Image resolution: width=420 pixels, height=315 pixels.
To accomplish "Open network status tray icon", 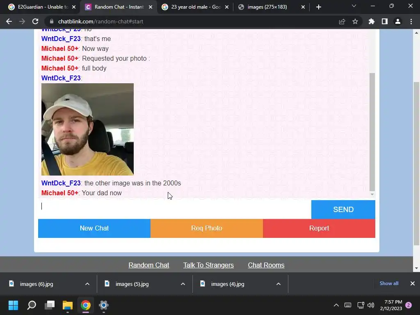I will click(x=361, y=305).
